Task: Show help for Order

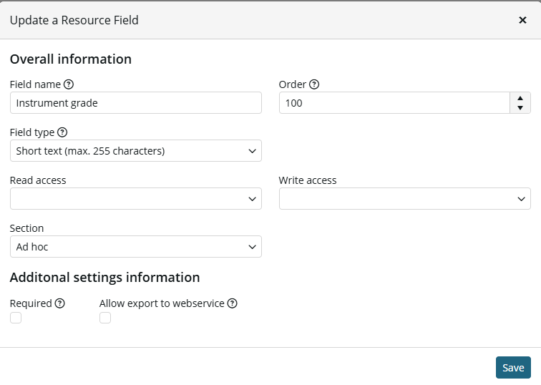Action: (314, 84)
